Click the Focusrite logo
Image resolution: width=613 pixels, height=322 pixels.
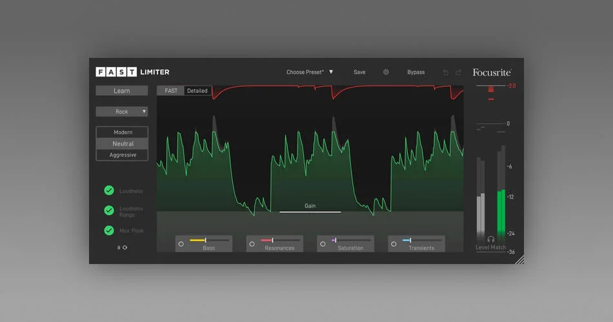(492, 73)
